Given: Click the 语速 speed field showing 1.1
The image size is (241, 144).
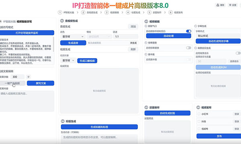Looking at the screenshot, I should 126,36.
